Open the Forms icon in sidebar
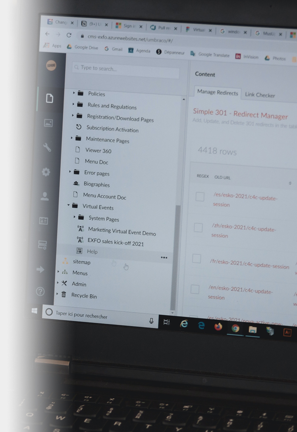The width and height of the screenshot is (297, 432). pyautogui.click(x=42, y=244)
